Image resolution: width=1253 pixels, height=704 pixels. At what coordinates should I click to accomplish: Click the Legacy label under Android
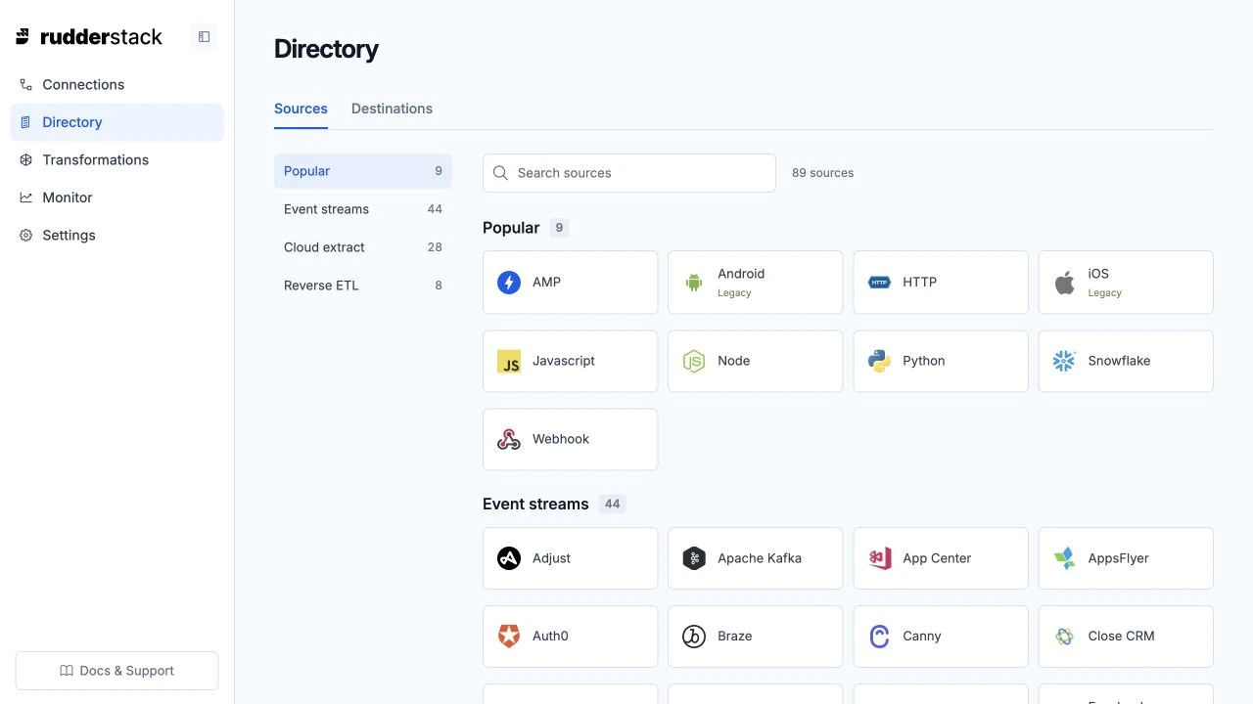tap(734, 293)
